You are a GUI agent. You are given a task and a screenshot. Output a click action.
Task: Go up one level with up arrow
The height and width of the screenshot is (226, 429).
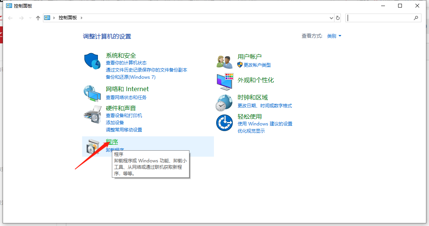point(38,18)
